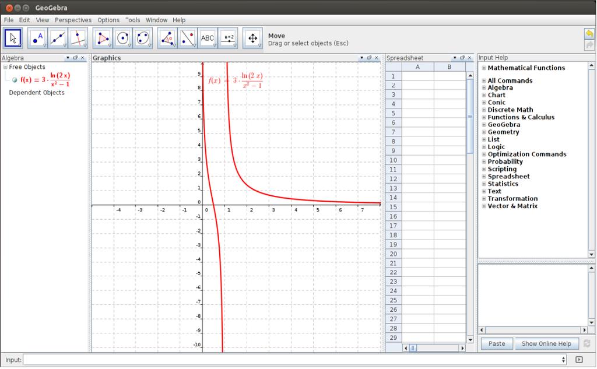This screenshot has height=369, width=597.
Task: Pop out Graphics view into window
Action: pos(369,58)
